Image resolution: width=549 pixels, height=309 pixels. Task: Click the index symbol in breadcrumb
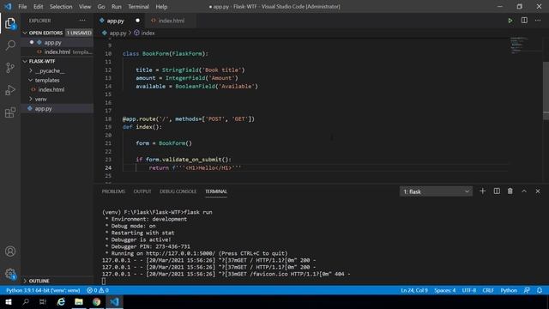(x=144, y=33)
